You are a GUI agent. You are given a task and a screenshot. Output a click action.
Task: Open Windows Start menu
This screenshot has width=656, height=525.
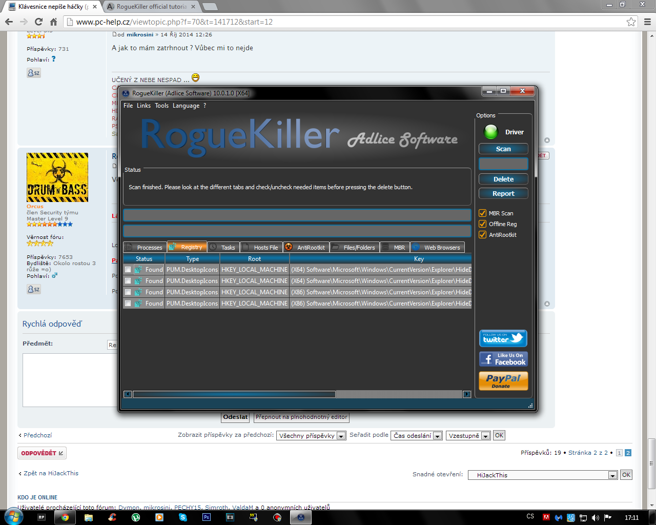pos(13,516)
